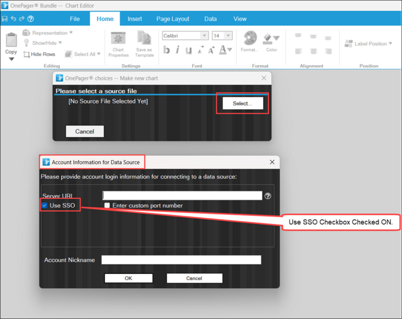Open the Copy options arrow below Copy

11,59
